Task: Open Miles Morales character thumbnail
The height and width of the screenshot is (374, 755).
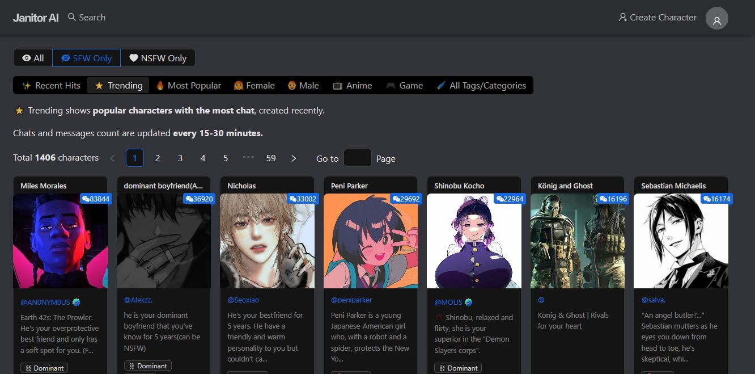Action: click(x=60, y=241)
